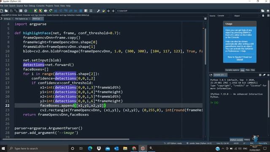Screen dimensions: 270x152
Task: Change to parent directory up arrow
Action: click(x=268, y=11)
